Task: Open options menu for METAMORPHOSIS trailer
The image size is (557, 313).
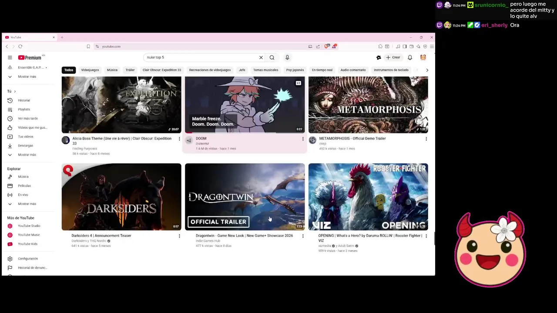Action: (x=426, y=139)
